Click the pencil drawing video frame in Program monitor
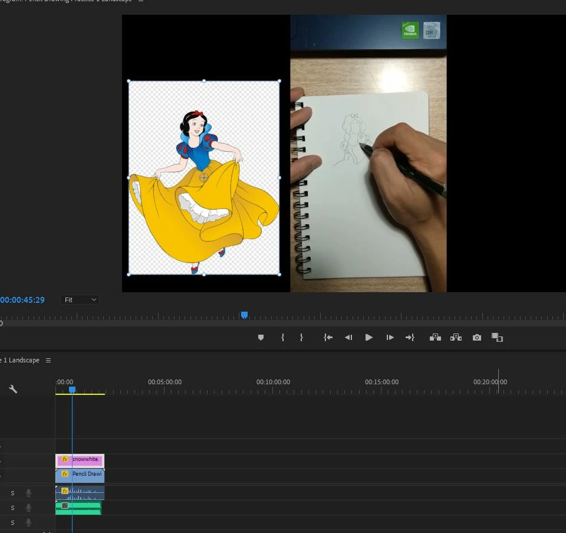Screen dimensions: 566x533 [368, 153]
